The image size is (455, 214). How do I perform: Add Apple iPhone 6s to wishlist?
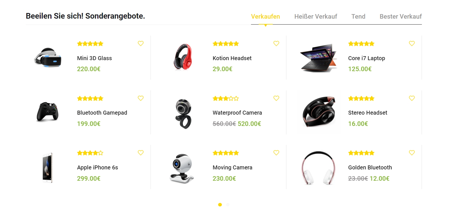click(141, 153)
